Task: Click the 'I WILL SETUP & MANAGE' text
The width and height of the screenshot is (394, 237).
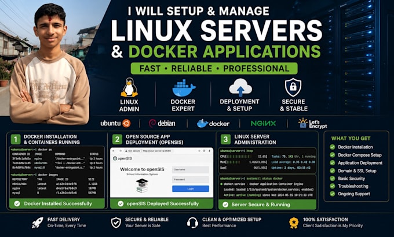Action: tap(199, 11)
